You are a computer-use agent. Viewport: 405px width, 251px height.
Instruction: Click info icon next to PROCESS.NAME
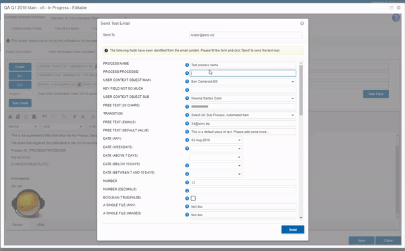[187, 65]
